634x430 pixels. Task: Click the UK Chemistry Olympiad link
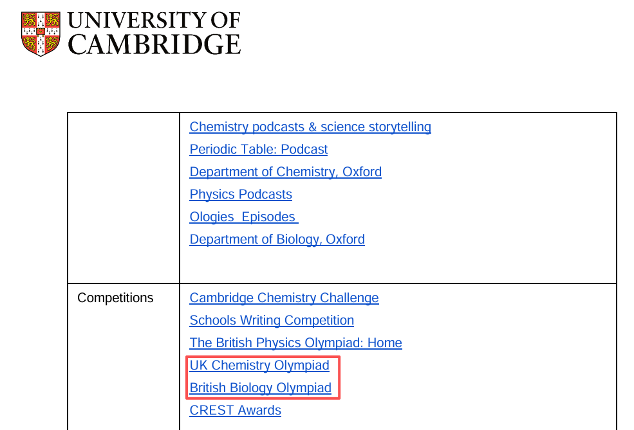(x=259, y=366)
